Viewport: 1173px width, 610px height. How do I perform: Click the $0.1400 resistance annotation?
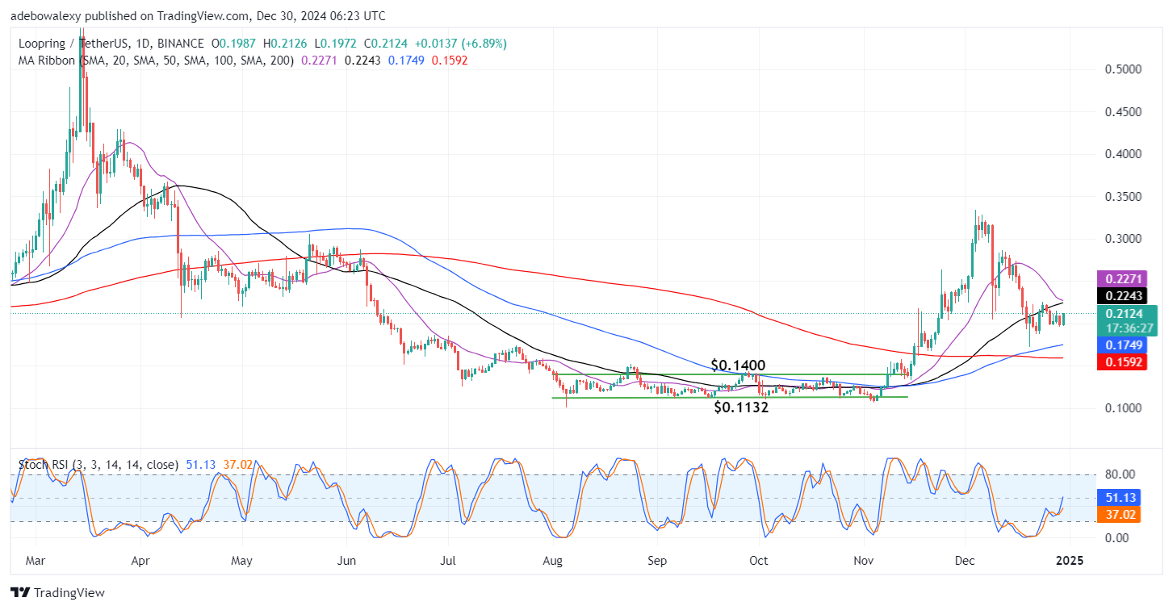(738, 365)
